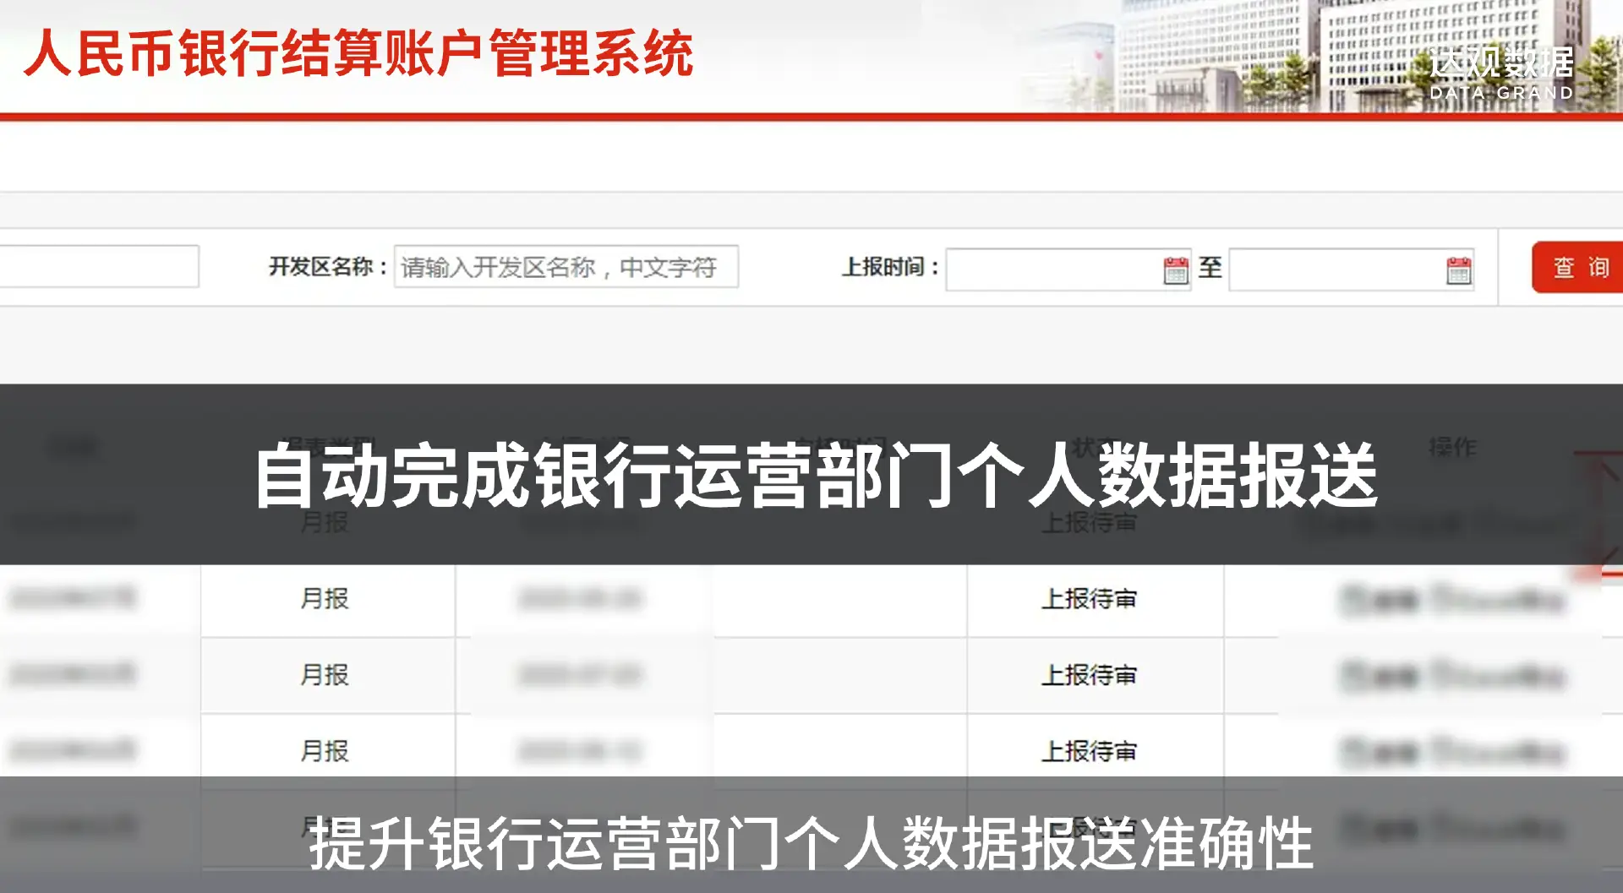Click blurred operation links in first unobscured row

(x=1452, y=600)
